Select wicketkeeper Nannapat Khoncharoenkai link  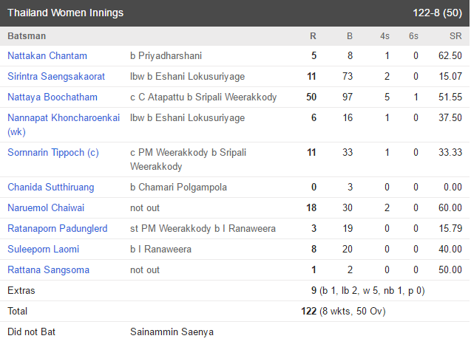click(x=63, y=117)
